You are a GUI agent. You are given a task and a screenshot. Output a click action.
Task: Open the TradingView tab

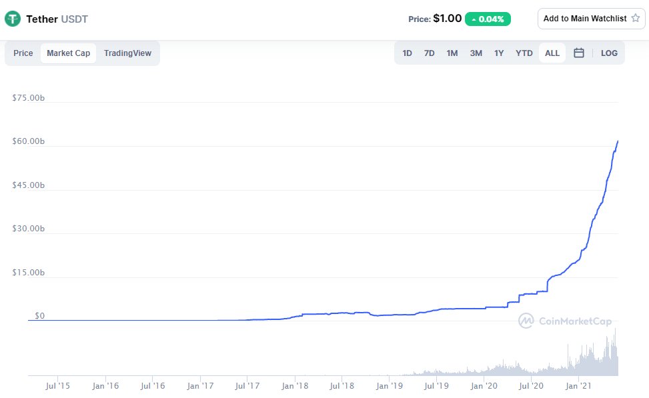(x=127, y=53)
